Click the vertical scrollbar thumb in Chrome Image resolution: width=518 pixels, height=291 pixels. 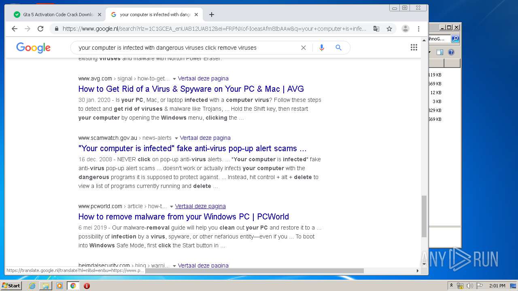(424, 216)
